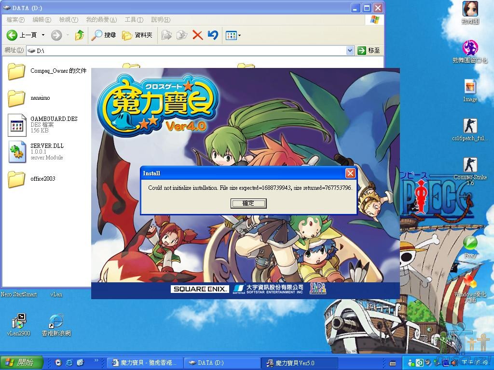The width and height of the screenshot is (494, 370).
Task: Click the Search (搜尋) magnifier toolbar button
Action: (x=104, y=35)
